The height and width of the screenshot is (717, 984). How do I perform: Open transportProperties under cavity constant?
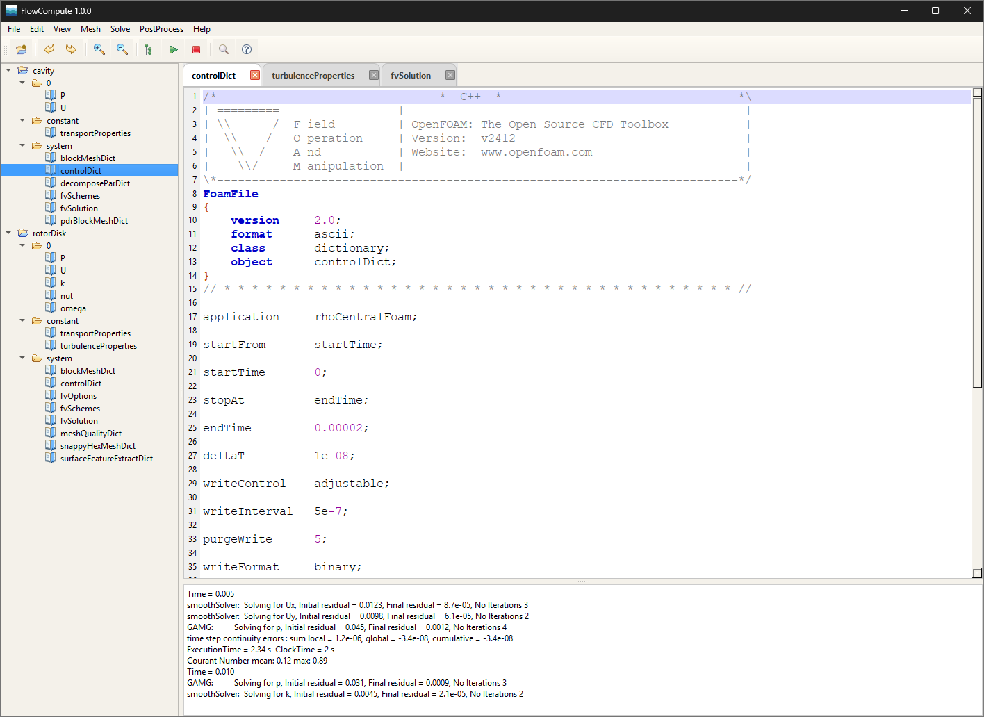coord(95,133)
